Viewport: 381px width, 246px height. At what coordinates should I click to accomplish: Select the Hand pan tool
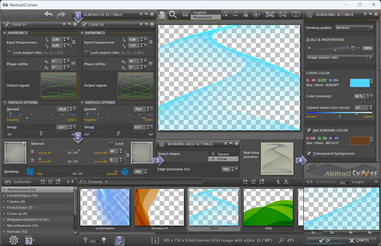[x=162, y=15]
